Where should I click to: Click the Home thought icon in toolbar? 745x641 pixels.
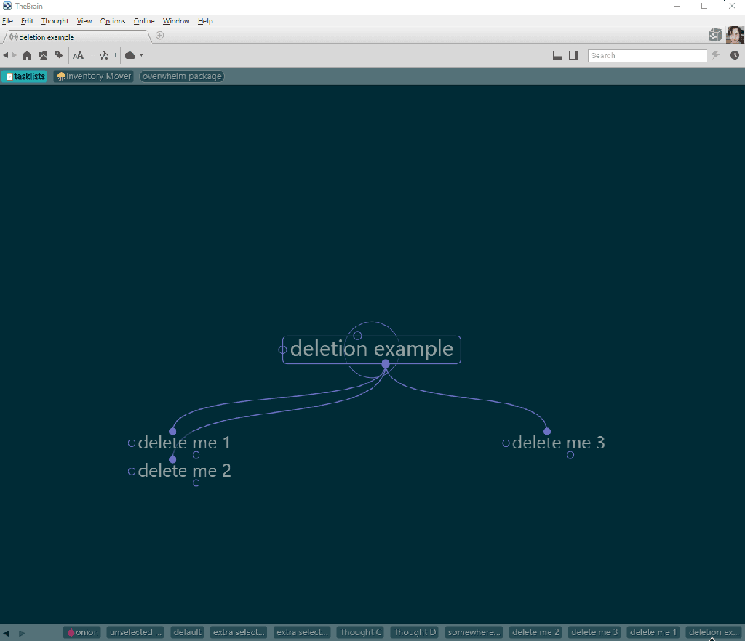click(27, 55)
